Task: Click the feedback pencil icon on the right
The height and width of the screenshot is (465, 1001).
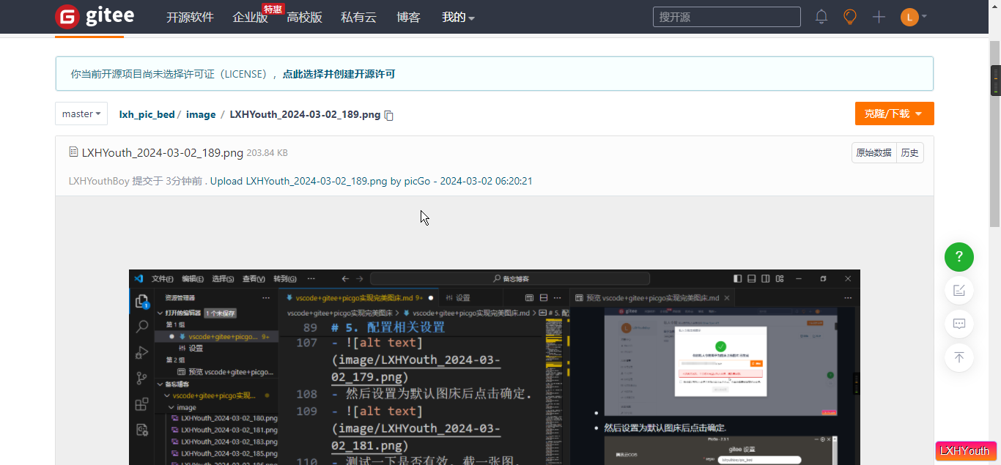Action: 958,290
